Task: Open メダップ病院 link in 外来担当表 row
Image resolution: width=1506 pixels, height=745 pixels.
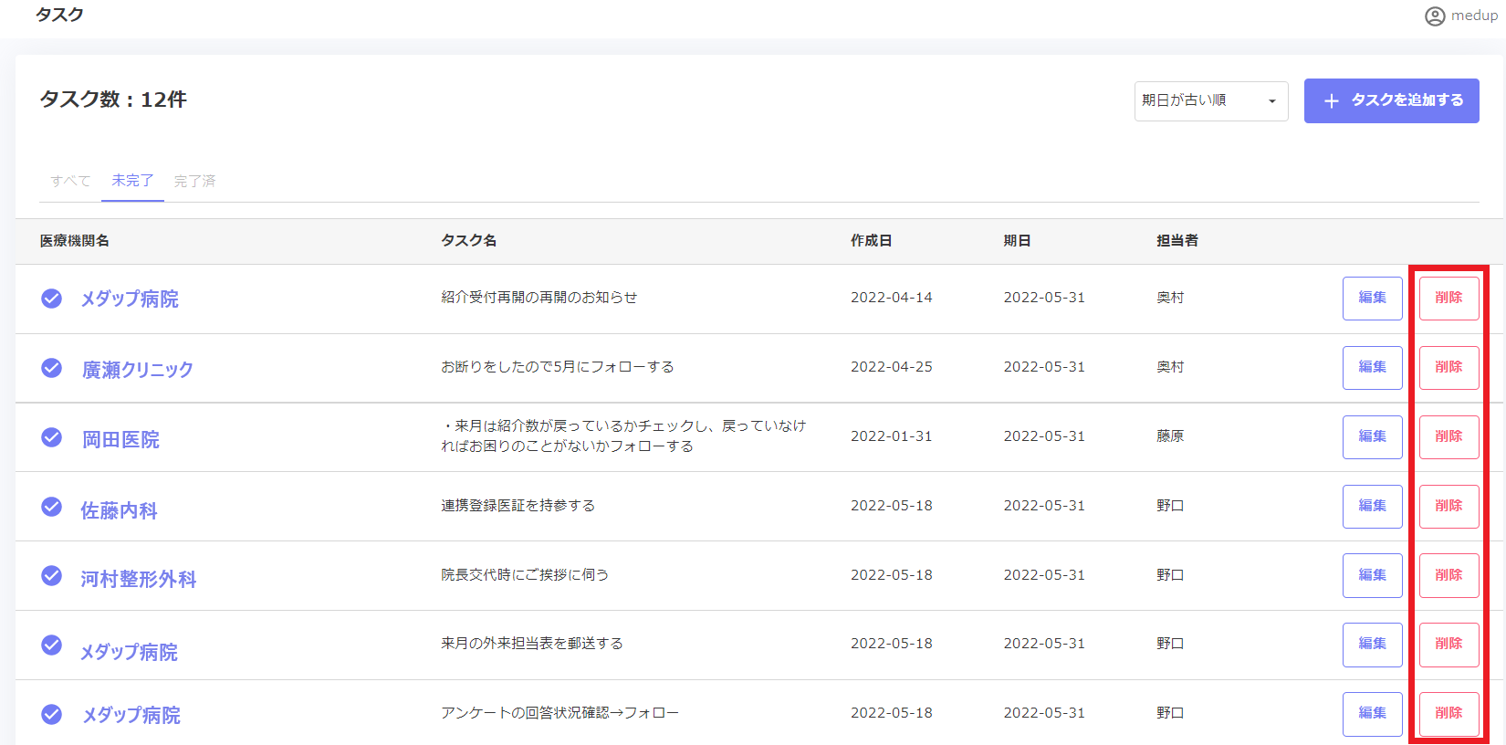Action: (129, 652)
